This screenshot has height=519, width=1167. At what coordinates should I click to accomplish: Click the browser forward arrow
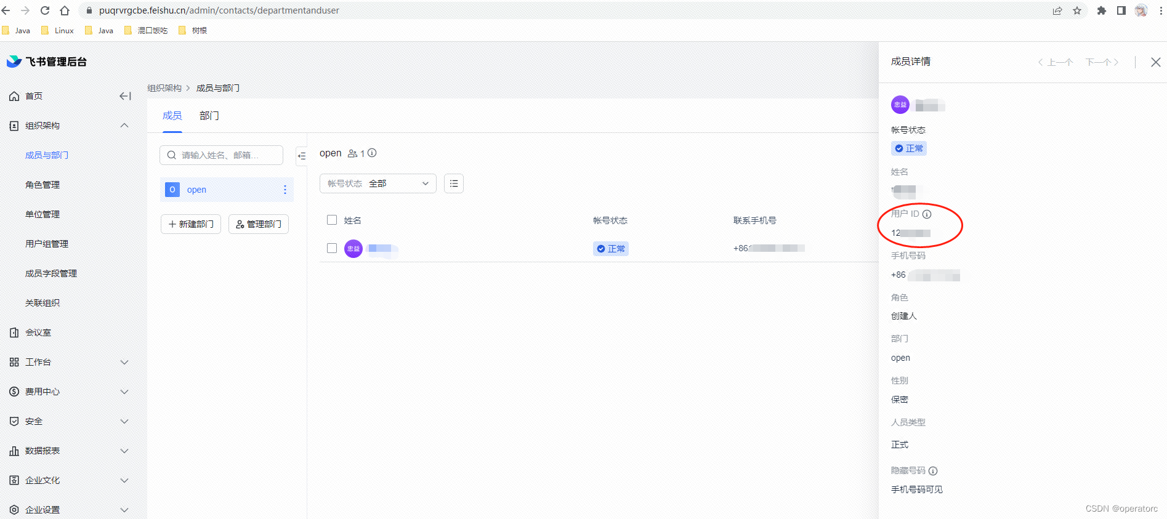tap(25, 10)
